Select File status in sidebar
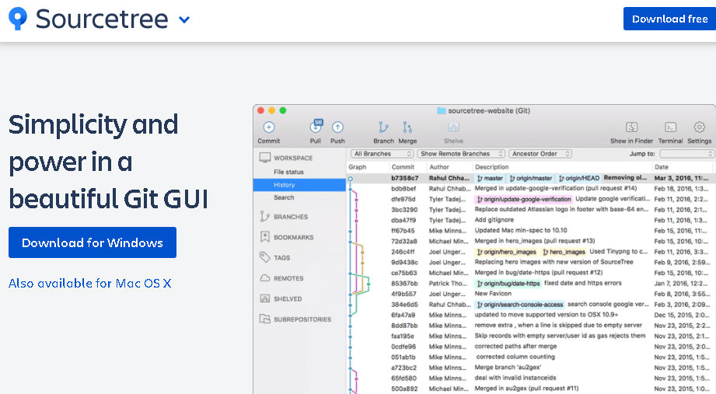Image resolution: width=716 pixels, height=394 pixels. click(288, 172)
